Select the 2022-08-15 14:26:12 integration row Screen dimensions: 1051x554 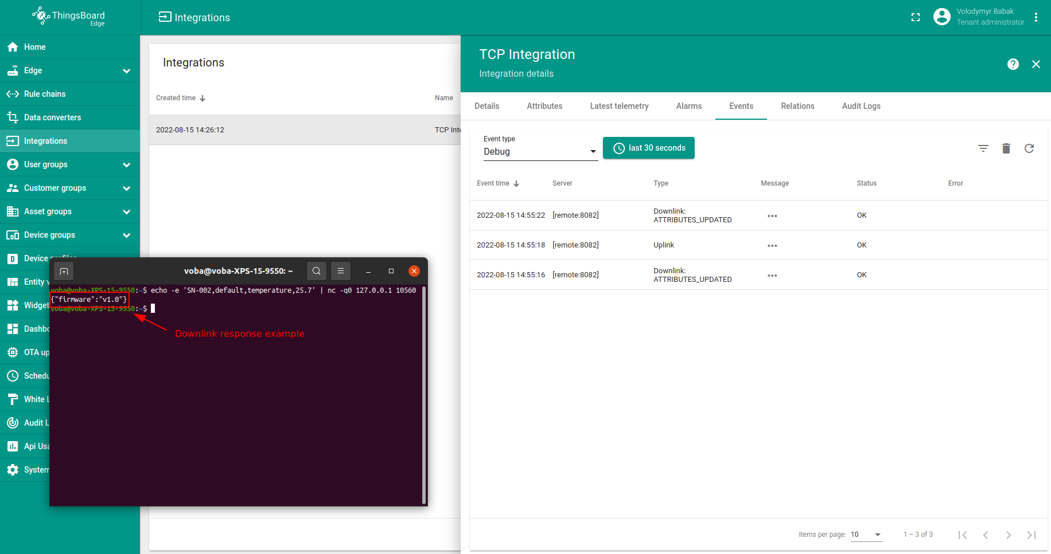(305, 130)
